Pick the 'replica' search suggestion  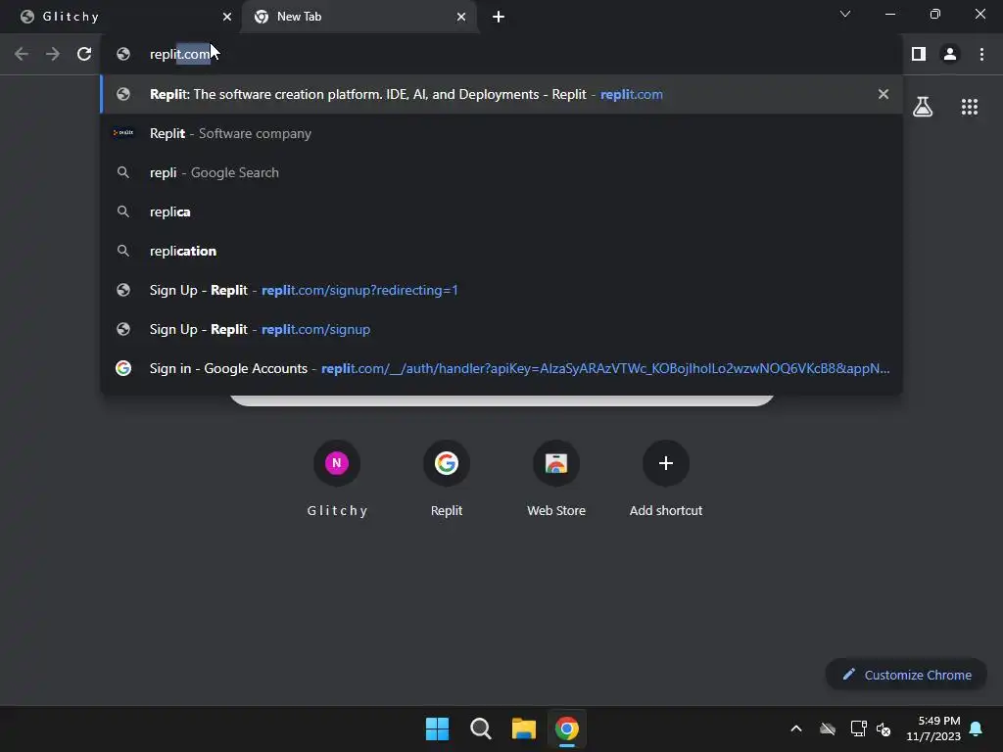[x=501, y=211]
